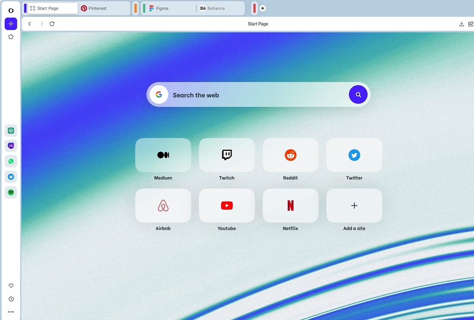Screen dimensions: 474x320
Task: Add a new tab with plus button
Action: pos(263,8)
